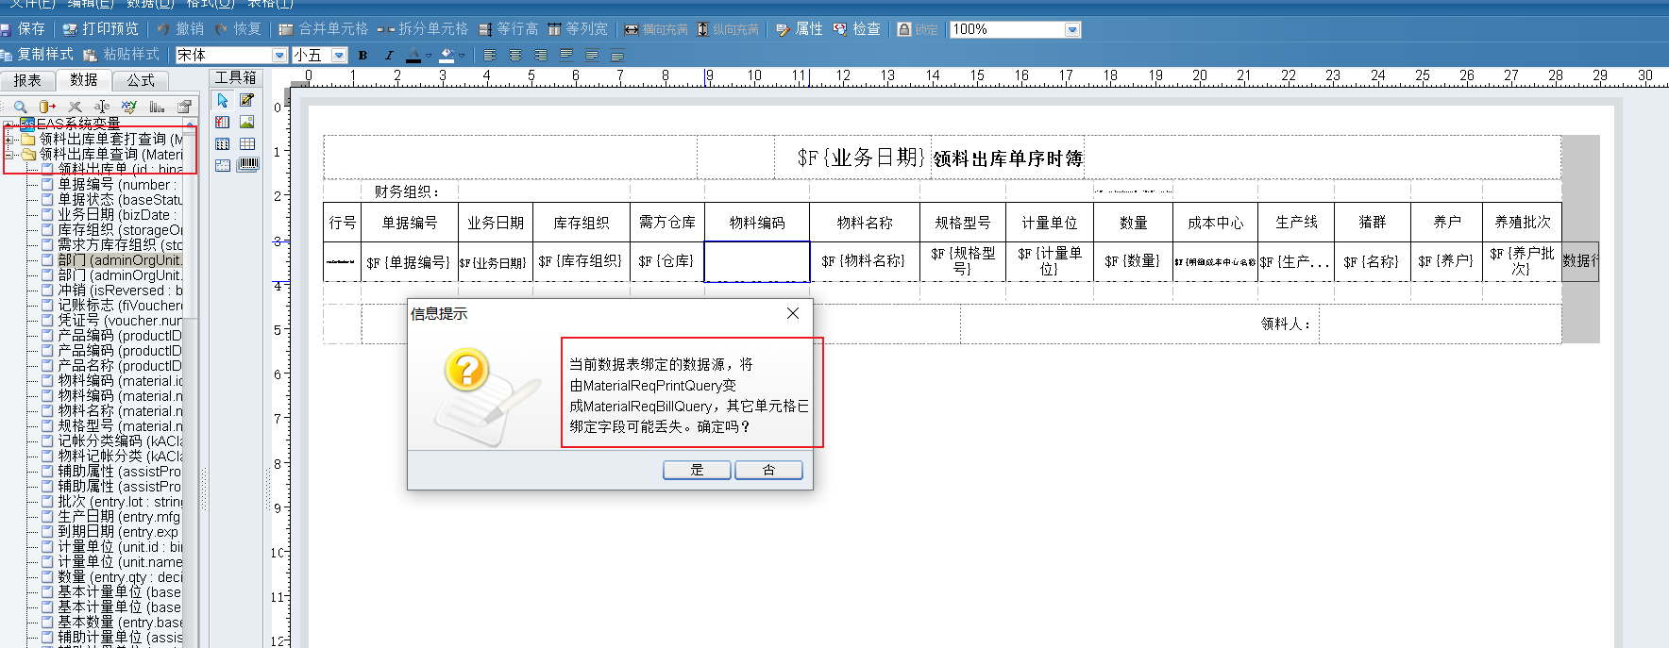Click the Italic formatting icon

click(388, 56)
